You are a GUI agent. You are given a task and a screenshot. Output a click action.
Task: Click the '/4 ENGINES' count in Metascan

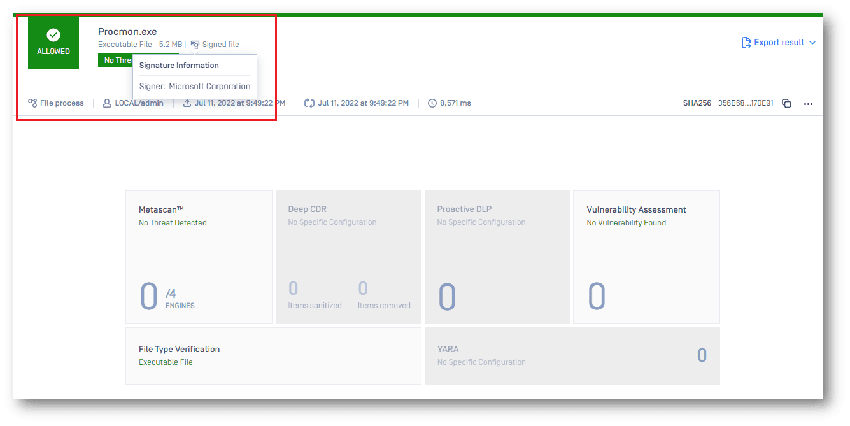(180, 299)
